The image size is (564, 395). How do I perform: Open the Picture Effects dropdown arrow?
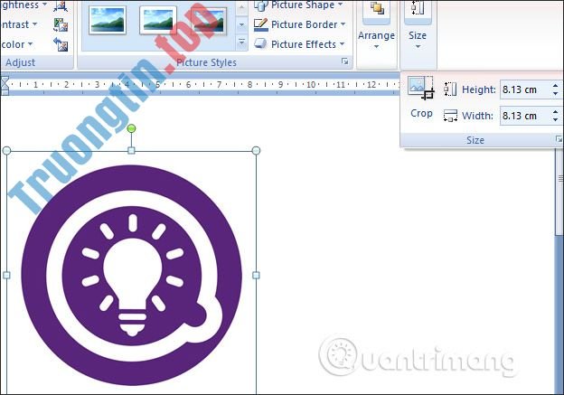pyautogui.click(x=342, y=44)
